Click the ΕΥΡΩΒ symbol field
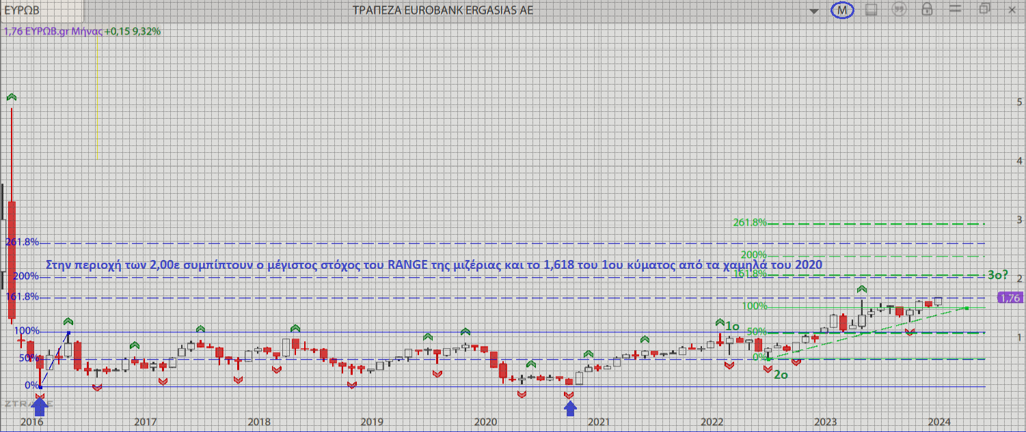The image size is (1026, 432). click(x=42, y=10)
